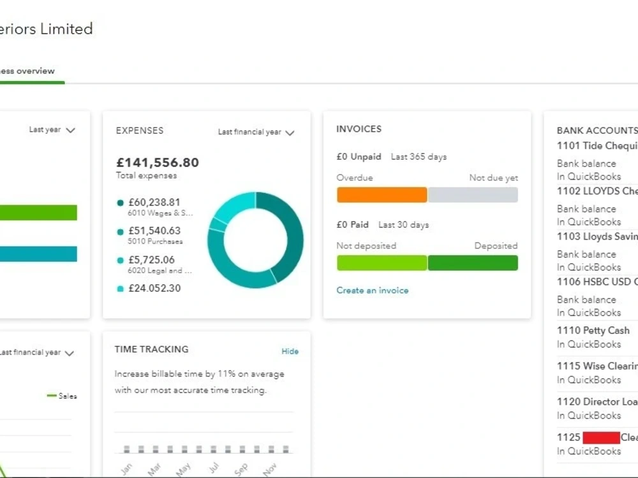Click the green horizontal bar in the comparison chart
Viewport: 638px width, 478px height.
(38, 212)
